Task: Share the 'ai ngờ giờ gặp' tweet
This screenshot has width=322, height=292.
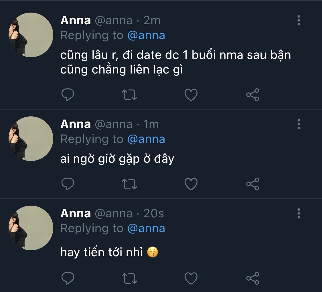Action: (253, 184)
